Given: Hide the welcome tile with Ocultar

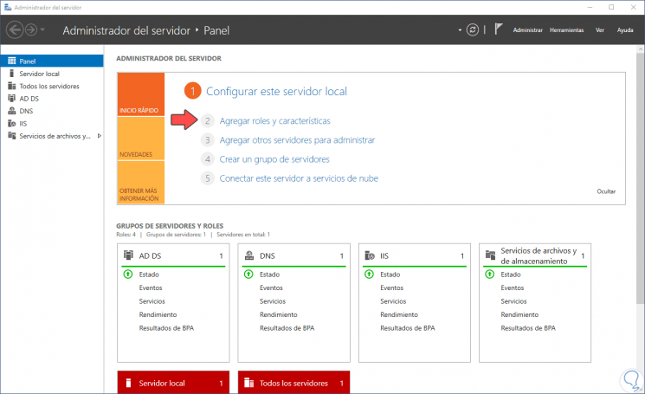Looking at the screenshot, I should pyautogui.click(x=606, y=191).
